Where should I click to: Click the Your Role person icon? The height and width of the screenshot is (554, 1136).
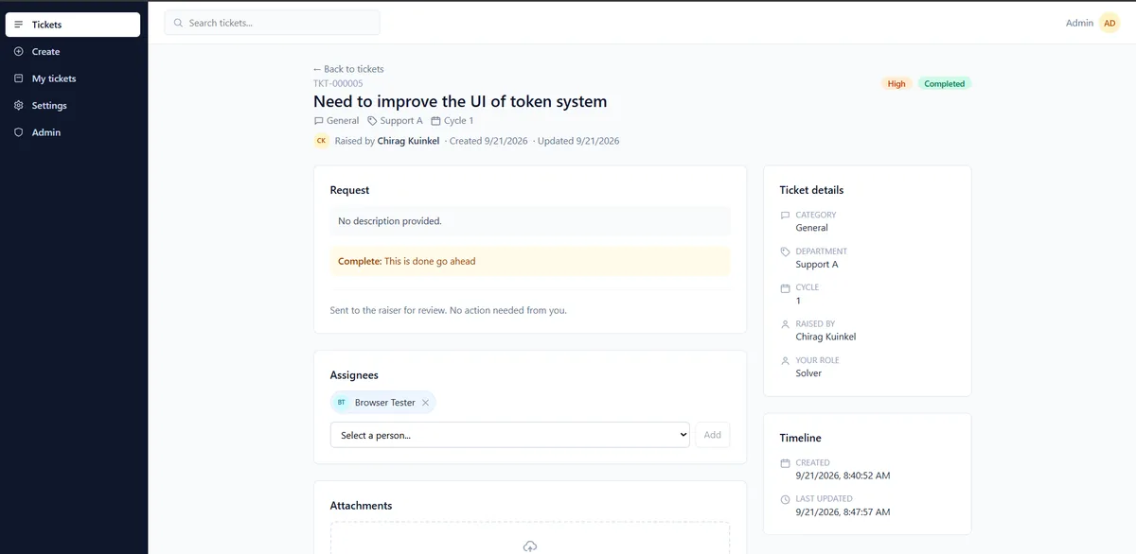[x=785, y=360]
